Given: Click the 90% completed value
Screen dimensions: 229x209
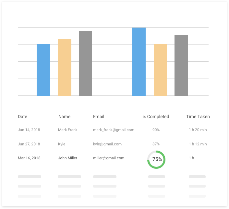Looking at the screenshot, I should tap(156, 130).
